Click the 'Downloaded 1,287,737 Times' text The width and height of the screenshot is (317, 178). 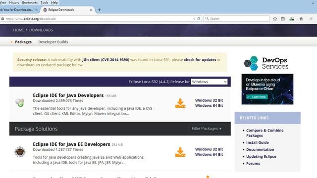pyautogui.click(x=58, y=149)
